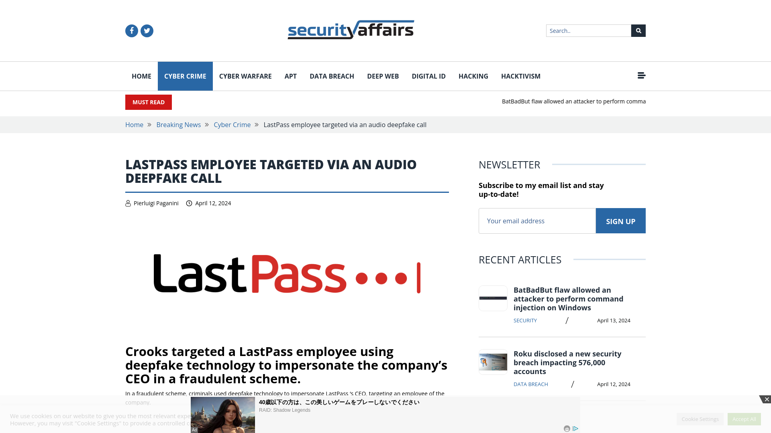Click the CYBER CRIME navigation tab
Viewport: 771px width, 433px height.
coord(185,76)
